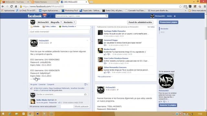
Task: Select Reciente in the timeline sidebar
Action: point(164,29)
